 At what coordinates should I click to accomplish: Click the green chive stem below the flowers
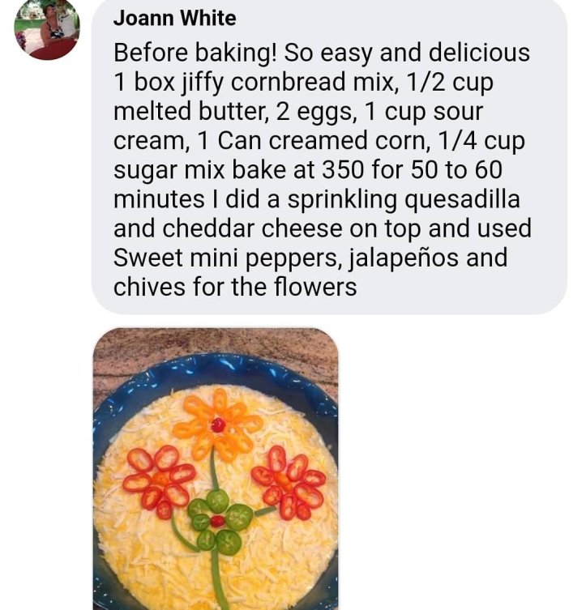tap(216, 579)
